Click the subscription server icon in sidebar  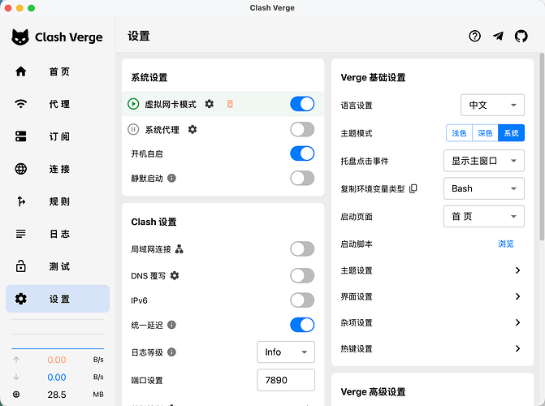pyautogui.click(x=21, y=136)
